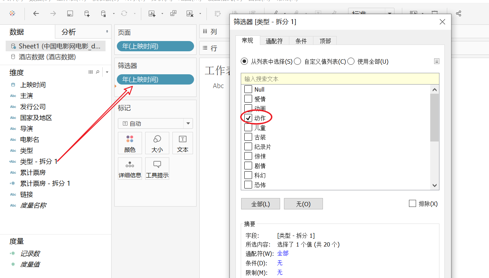This screenshot has height=278, width=489.
Task: Open the Size mark card
Action: (157, 143)
